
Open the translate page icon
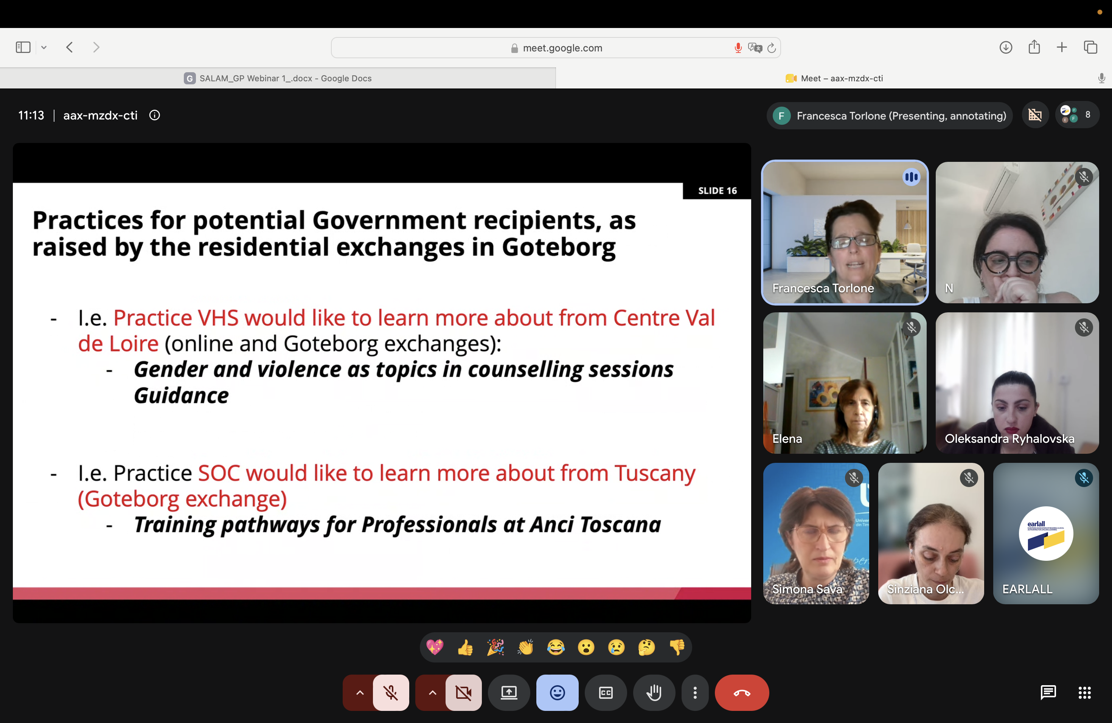[755, 48]
